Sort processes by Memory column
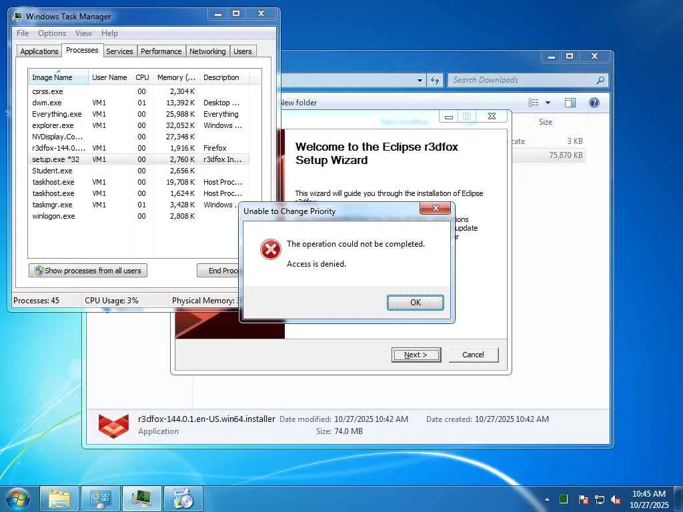The image size is (683, 512). click(x=176, y=77)
